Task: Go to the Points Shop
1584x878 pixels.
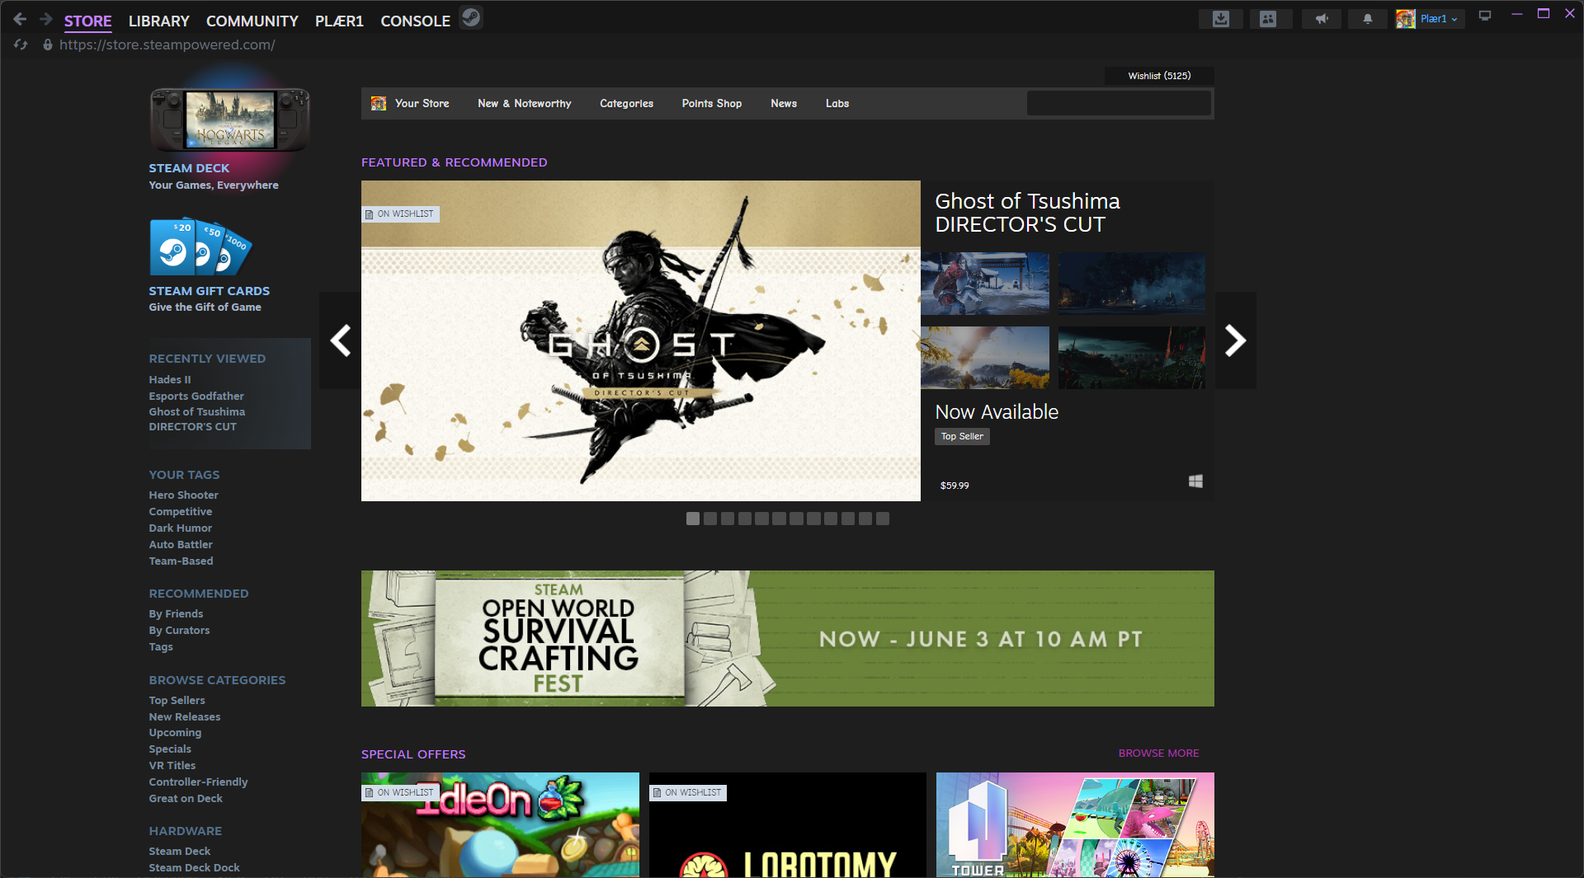Action: tap(711, 103)
